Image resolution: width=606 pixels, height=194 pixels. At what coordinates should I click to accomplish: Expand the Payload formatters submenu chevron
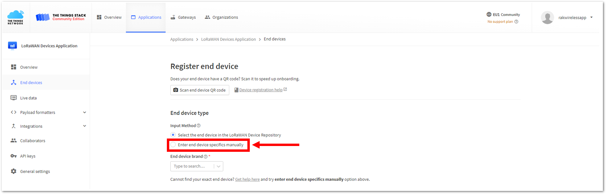tap(85, 112)
